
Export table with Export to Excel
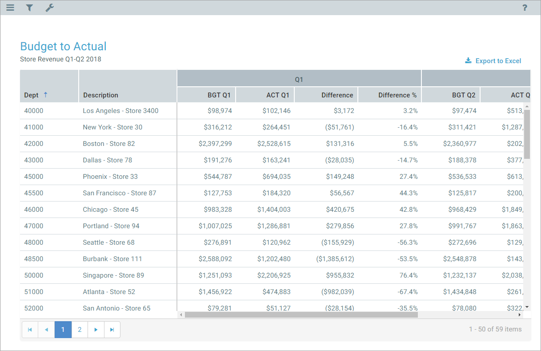coord(493,61)
